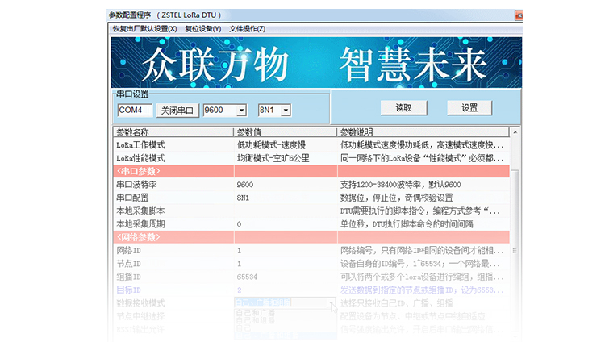Choose 自己和广播 from the dropdown list

[256, 312]
